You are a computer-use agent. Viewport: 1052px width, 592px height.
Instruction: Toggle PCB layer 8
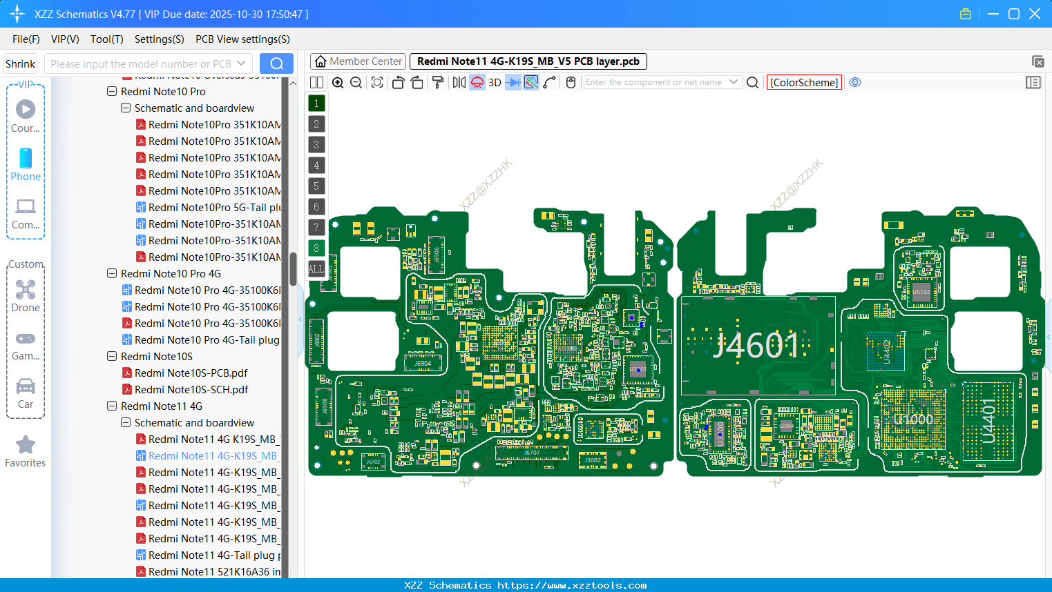pos(316,248)
